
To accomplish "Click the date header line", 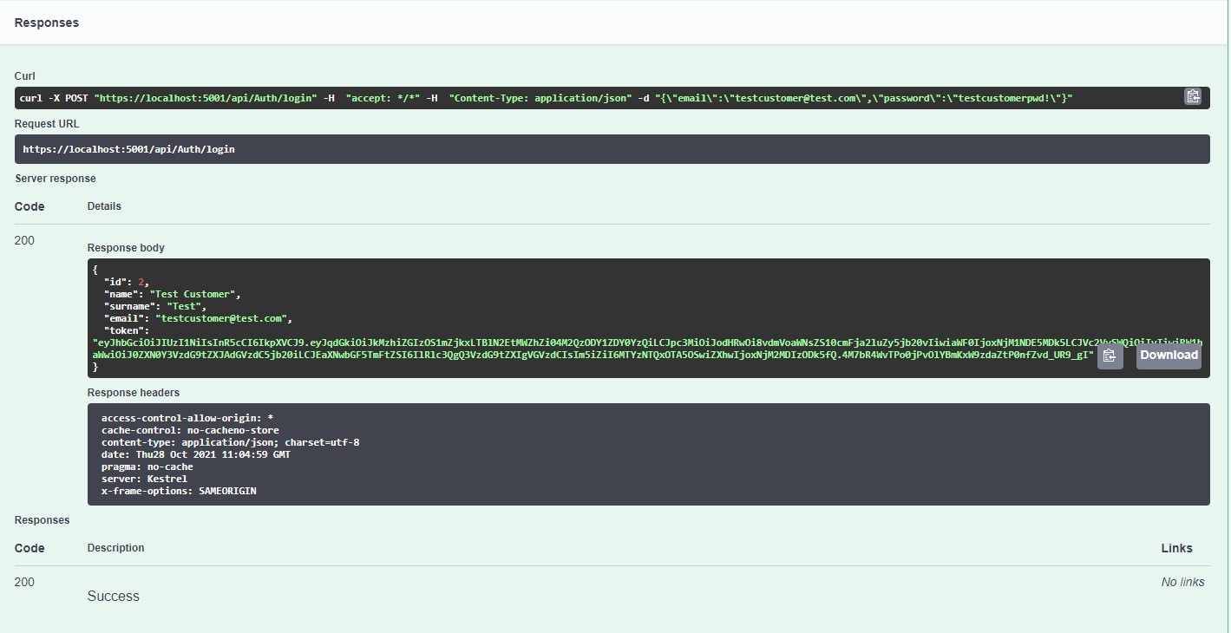I will point(196,454).
